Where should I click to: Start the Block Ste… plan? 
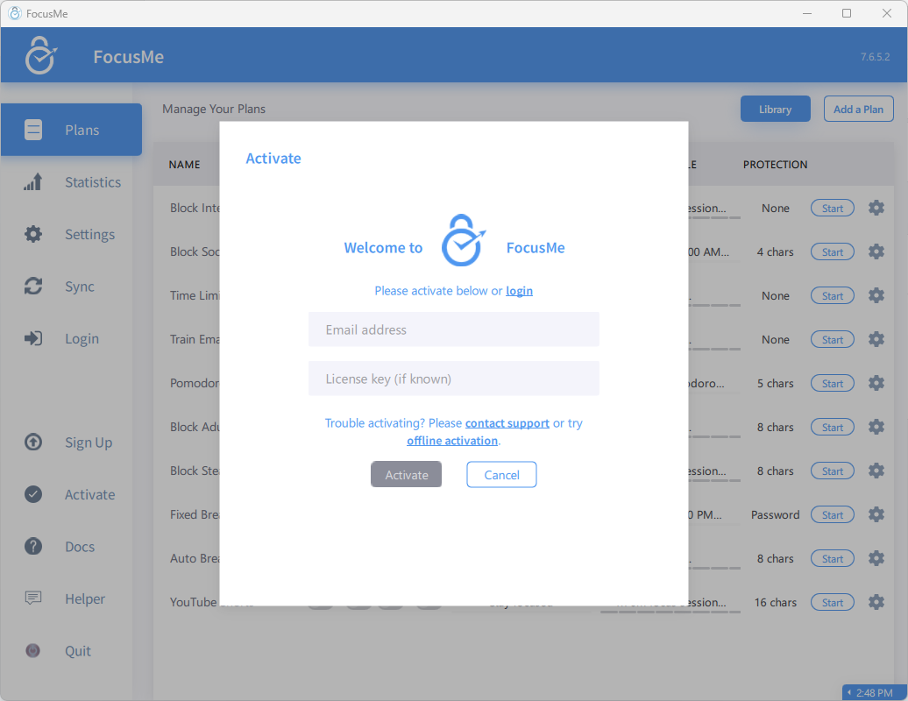point(832,471)
